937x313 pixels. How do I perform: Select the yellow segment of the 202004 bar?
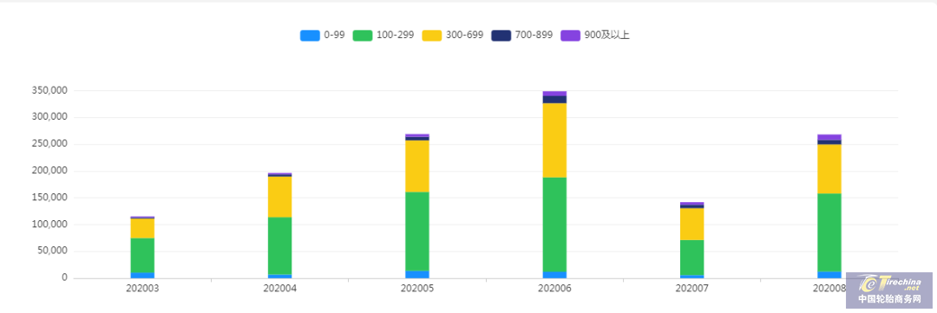tap(279, 197)
